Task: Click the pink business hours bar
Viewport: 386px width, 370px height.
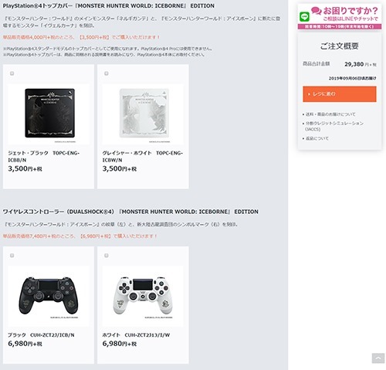Action: (340, 26)
